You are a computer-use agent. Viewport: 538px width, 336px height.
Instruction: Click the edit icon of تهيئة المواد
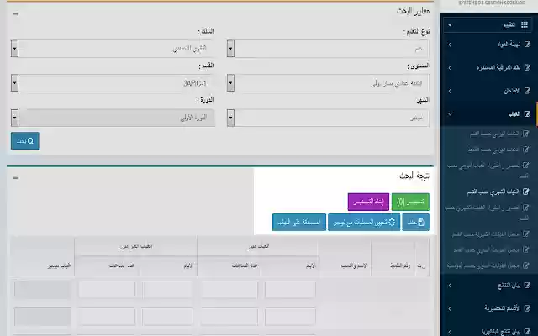click(x=527, y=45)
